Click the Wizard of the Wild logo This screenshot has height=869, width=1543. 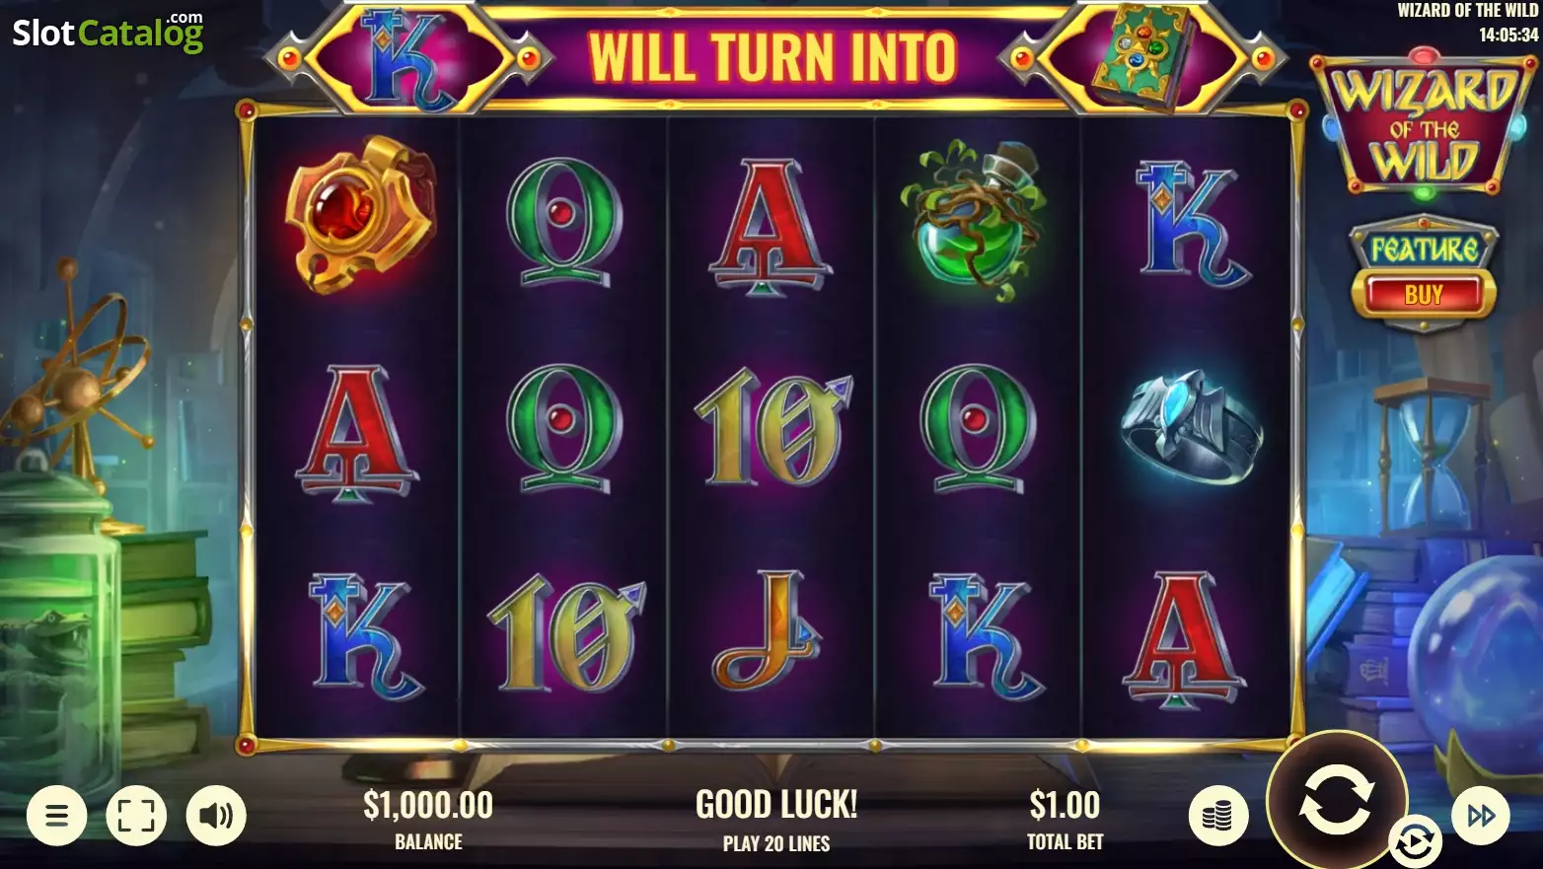pos(1425,124)
